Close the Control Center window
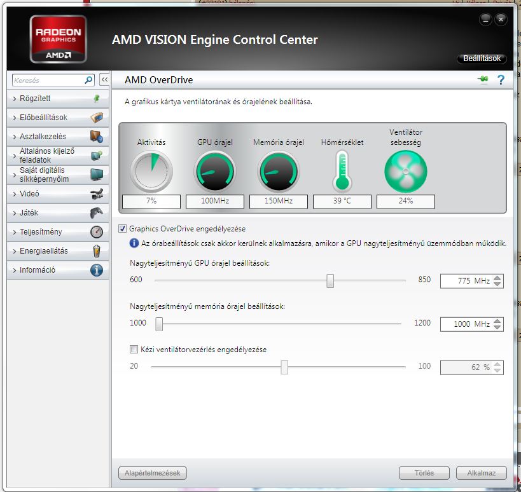Image resolution: width=521 pixels, height=492 pixels. (501, 20)
